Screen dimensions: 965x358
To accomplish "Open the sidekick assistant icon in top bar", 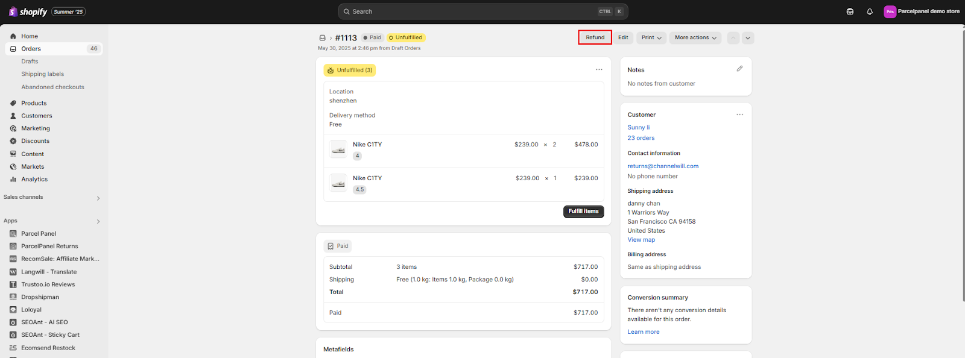I will (x=850, y=11).
